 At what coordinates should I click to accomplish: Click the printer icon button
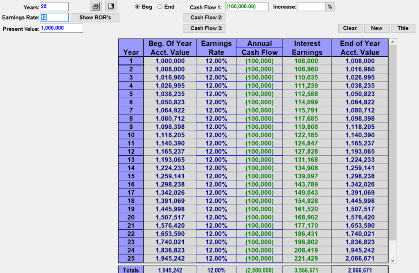pyautogui.click(x=95, y=7)
